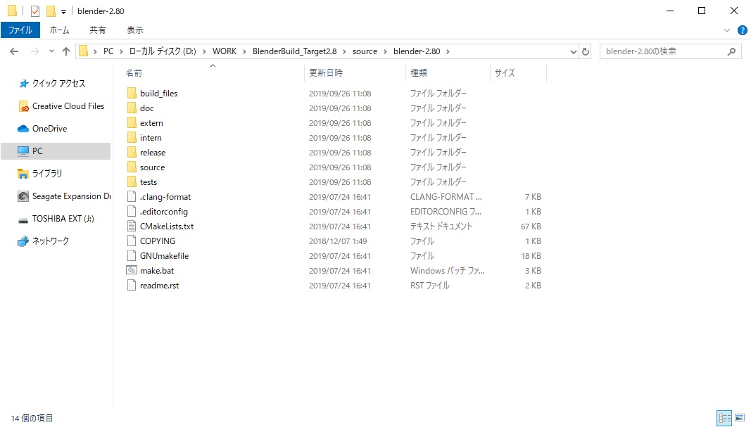The height and width of the screenshot is (427, 751).
Task: Open the help question mark icon
Action: click(x=743, y=30)
